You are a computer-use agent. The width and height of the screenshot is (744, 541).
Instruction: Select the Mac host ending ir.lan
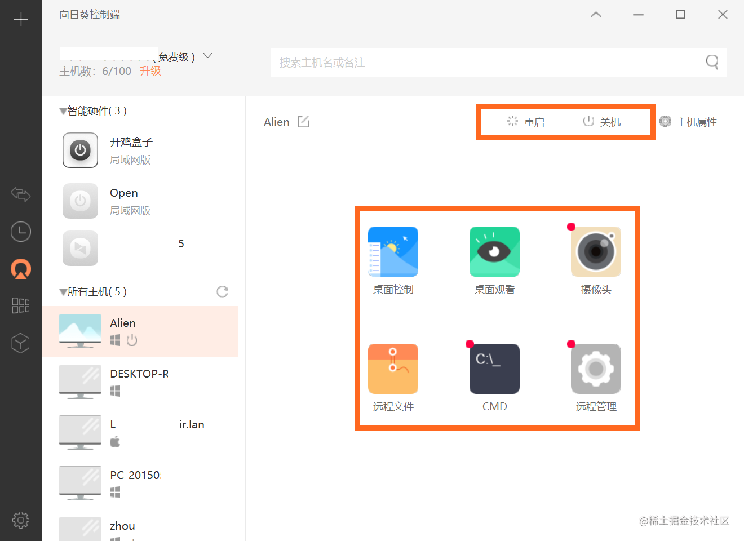(140, 433)
